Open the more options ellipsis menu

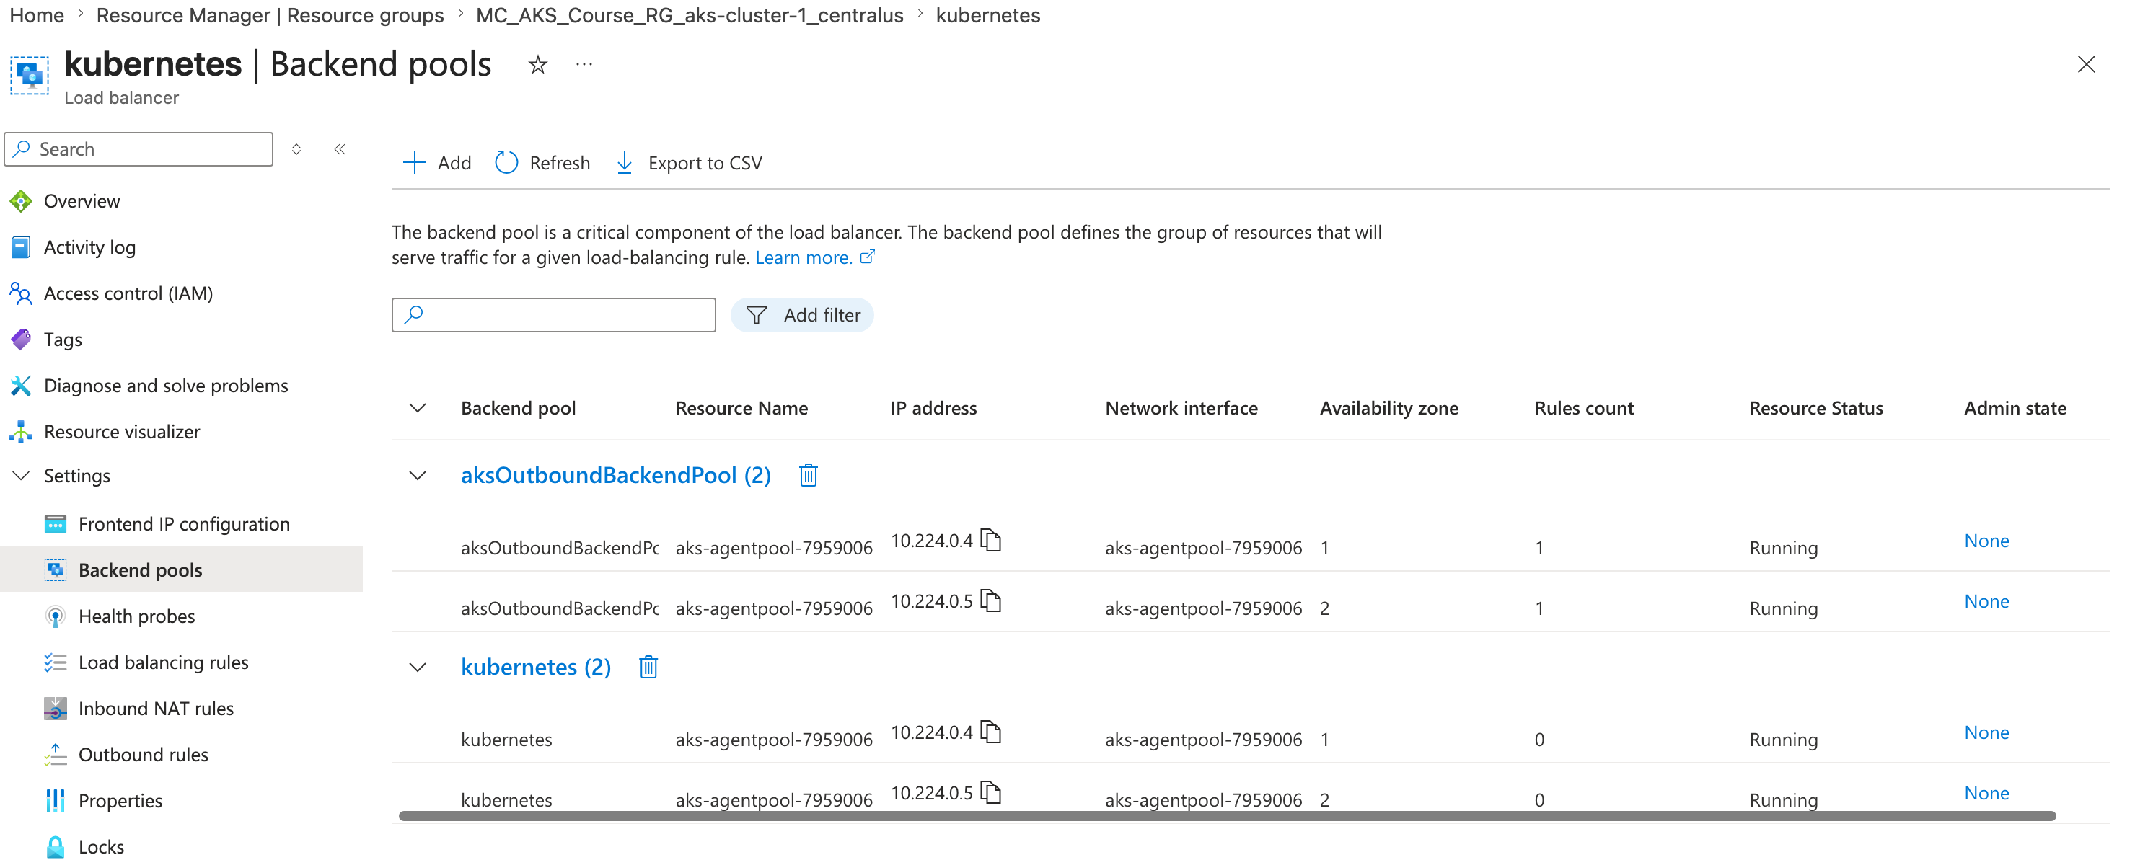[584, 65]
